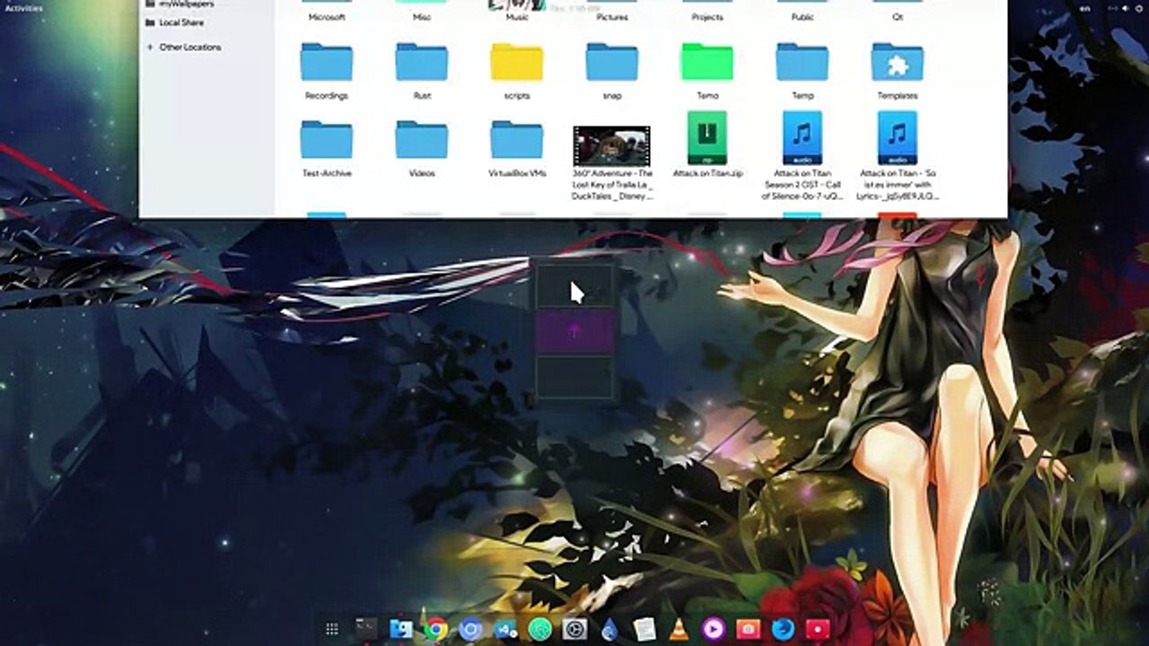Select the VirtualBox VMs folder
The image size is (1149, 646).
pyautogui.click(x=517, y=148)
